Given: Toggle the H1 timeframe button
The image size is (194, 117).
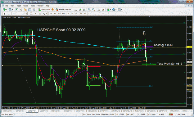Looking at the screenshot, I should click(68, 14).
